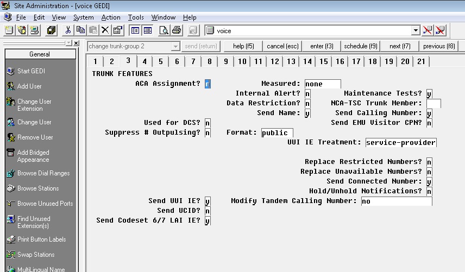Expand the change trunk-group 2 command dropdown

(x=175, y=47)
